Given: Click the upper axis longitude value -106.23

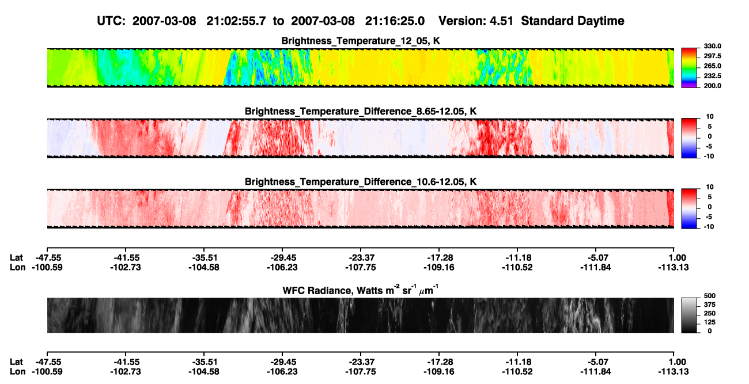Looking at the screenshot, I should tap(283, 267).
